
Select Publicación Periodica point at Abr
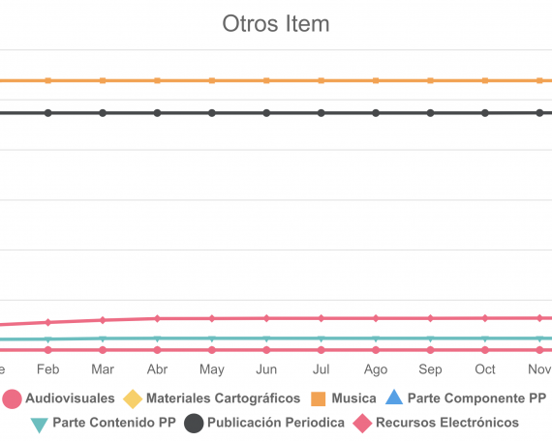(157, 113)
